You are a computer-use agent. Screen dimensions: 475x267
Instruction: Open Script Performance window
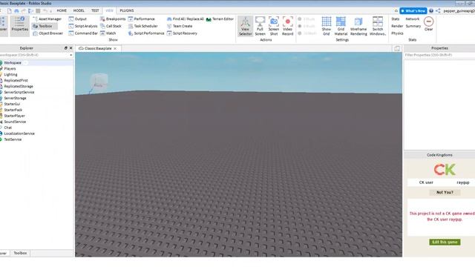(x=146, y=33)
